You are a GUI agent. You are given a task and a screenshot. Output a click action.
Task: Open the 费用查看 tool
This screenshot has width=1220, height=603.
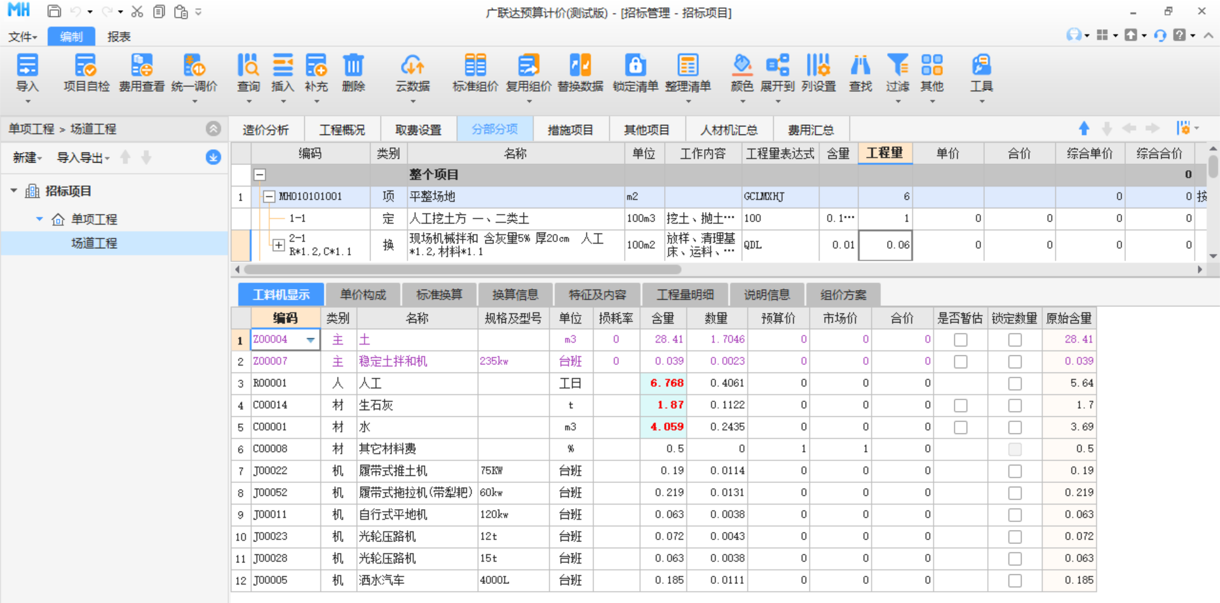pos(141,66)
